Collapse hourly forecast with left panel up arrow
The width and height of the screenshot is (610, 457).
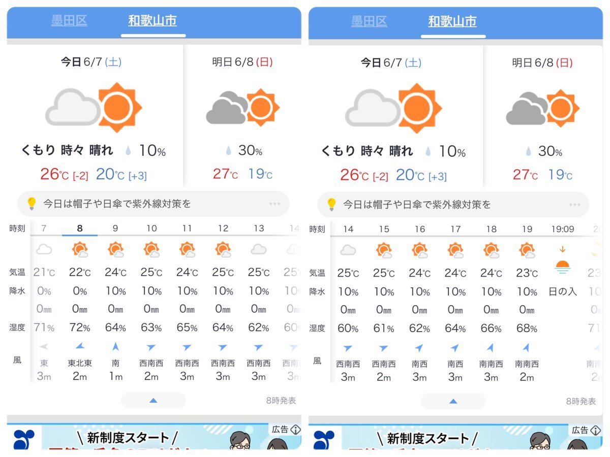coord(153,400)
